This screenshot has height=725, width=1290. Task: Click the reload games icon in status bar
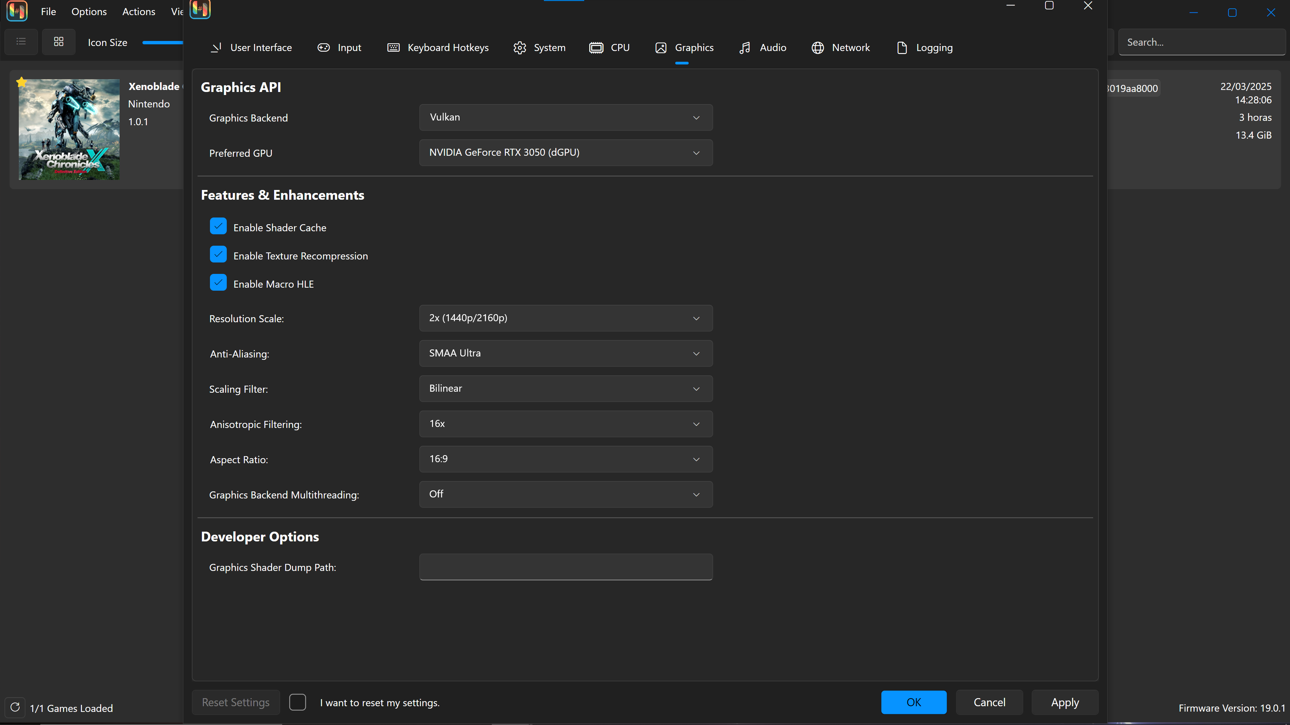[15, 707]
